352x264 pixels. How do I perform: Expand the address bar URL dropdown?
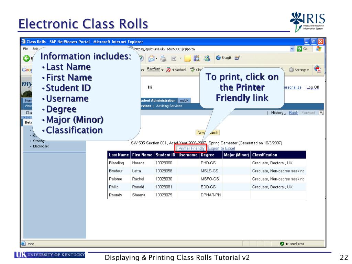pos(292,49)
